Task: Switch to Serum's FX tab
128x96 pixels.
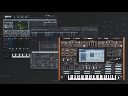Action: [x=18, y=18]
